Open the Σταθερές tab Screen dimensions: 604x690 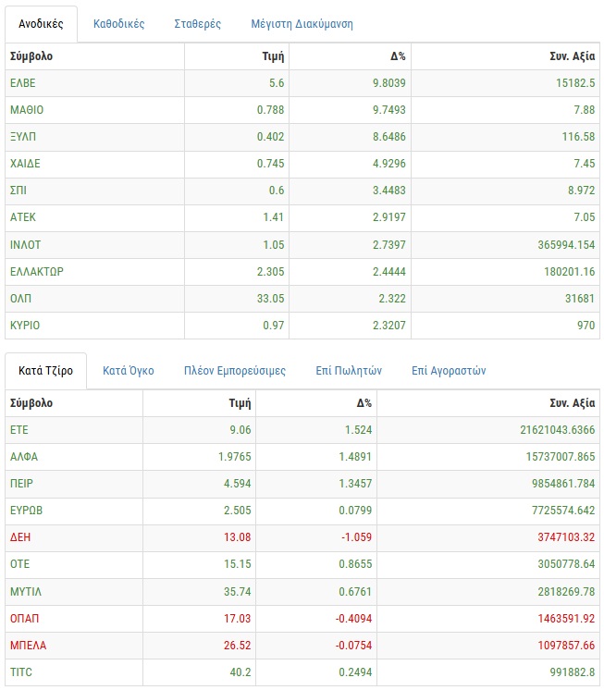(x=197, y=24)
